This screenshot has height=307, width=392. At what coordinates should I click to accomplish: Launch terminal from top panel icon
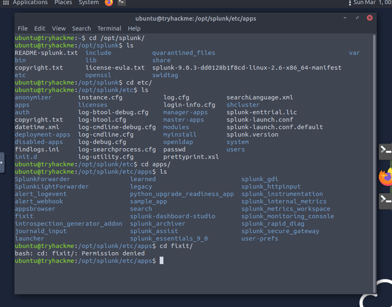(121, 2)
